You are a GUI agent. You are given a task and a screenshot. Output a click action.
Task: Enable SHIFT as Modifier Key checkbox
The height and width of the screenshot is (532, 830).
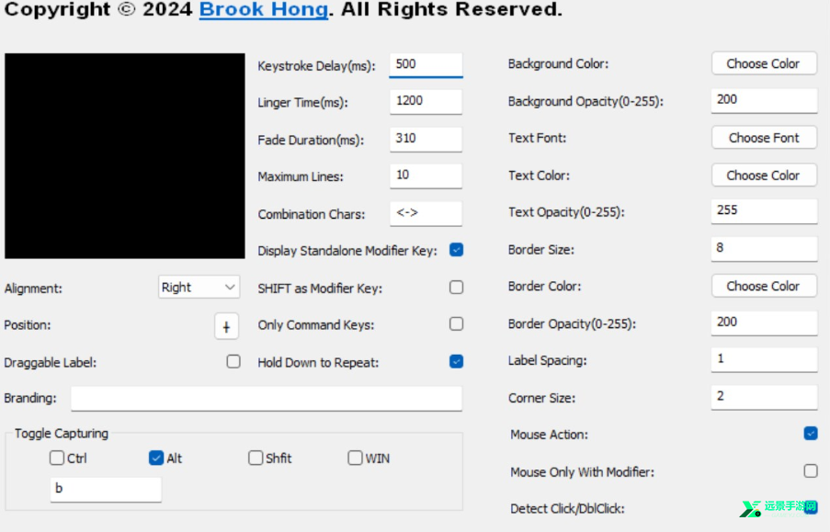pos(456,288)
